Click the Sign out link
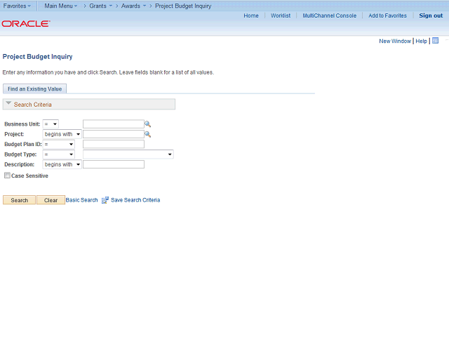 [x=431, y=15]
